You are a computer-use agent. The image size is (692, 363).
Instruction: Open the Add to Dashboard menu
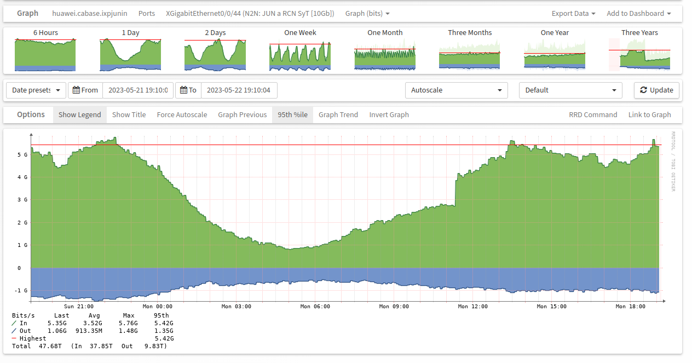tap(638, 13)
